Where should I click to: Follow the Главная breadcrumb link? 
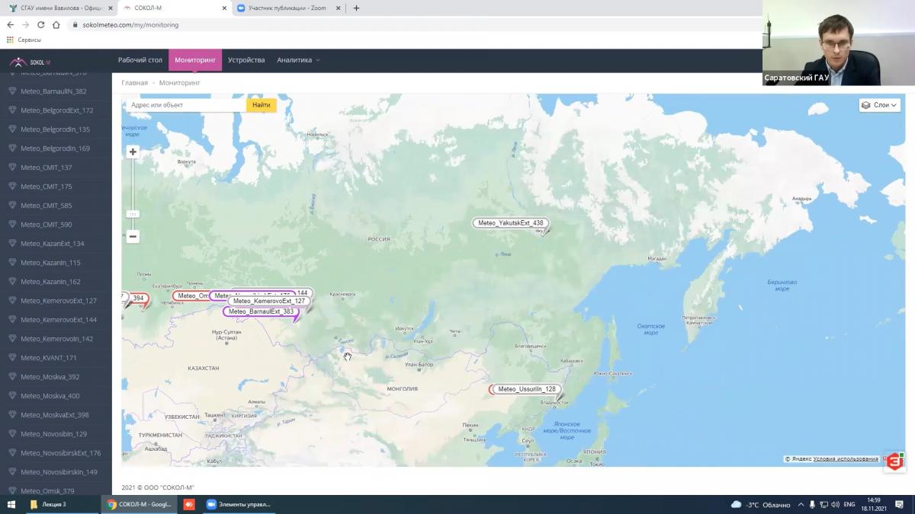[135, 82]
